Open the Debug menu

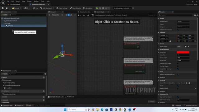coord(29,1)
